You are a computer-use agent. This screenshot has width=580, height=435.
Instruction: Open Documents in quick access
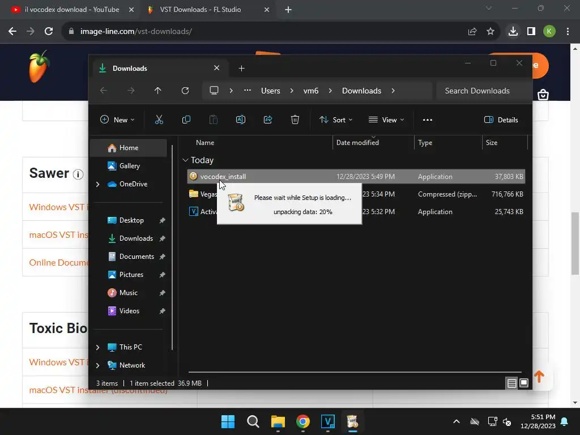[137, 257]
